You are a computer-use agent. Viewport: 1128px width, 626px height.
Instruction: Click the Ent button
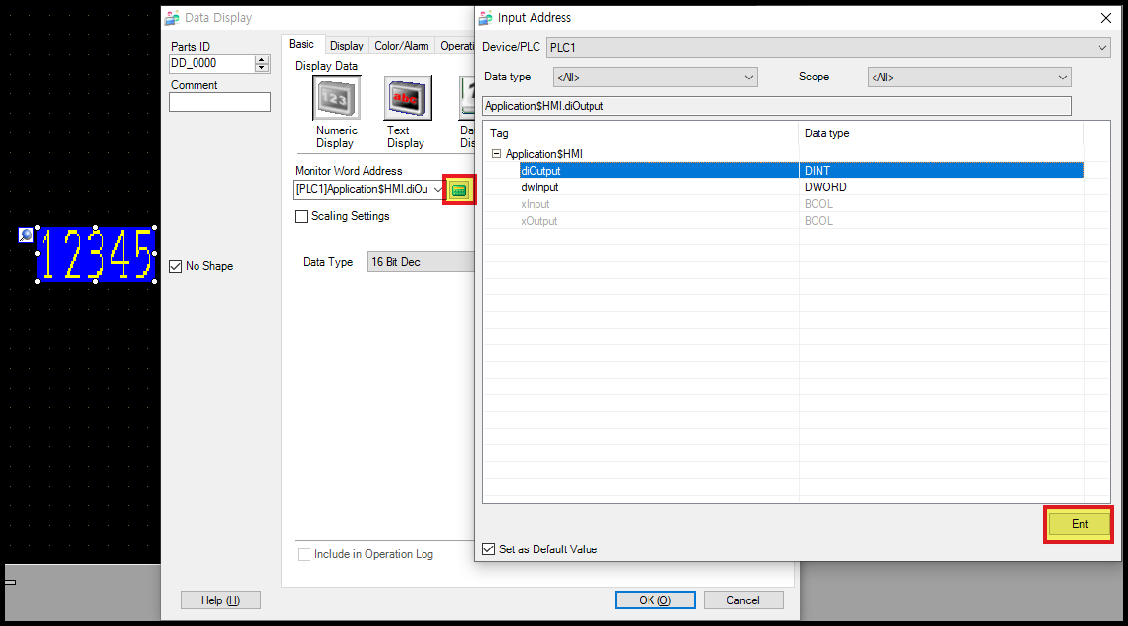pos(1079,524)
